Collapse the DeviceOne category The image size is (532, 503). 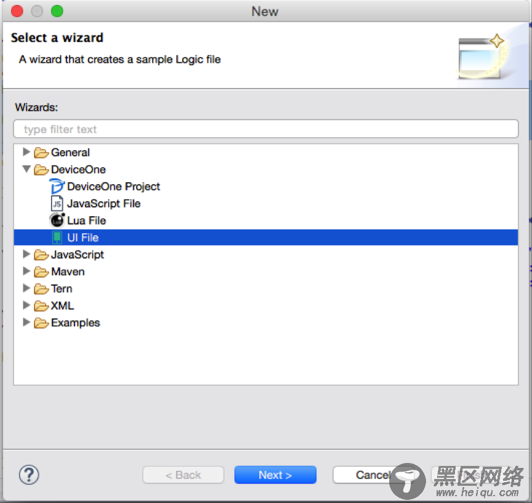pyautogui.click(x=26, y=169)
